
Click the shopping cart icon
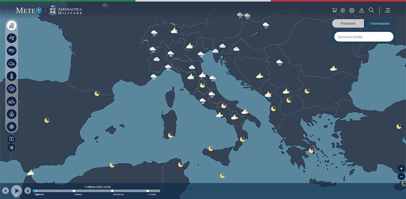click(x=334, y=10)
